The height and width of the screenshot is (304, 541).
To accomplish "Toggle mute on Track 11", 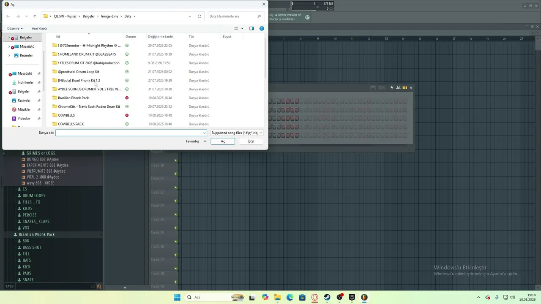I will pyautogui.click(x=175, y=187).
